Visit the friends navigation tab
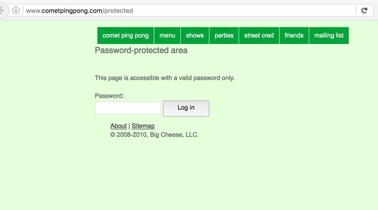Image resolution: width=378 pixels, height=210 pixels. tap(294, 35)
